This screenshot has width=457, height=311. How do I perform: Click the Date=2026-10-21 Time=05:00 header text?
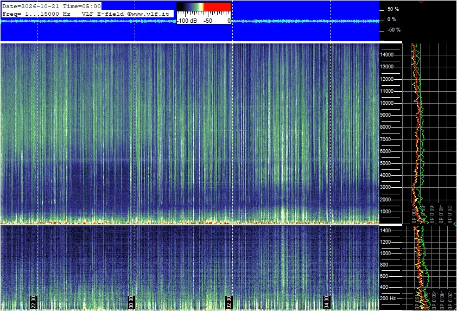tap(52, 6)
